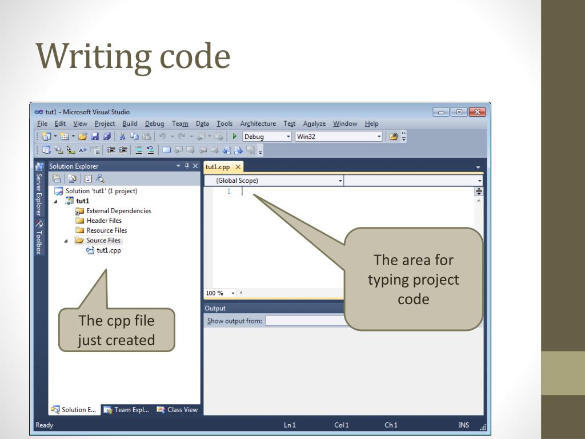Click the New Project toolbar icon
585x439 pixels.
pos(47,137)
